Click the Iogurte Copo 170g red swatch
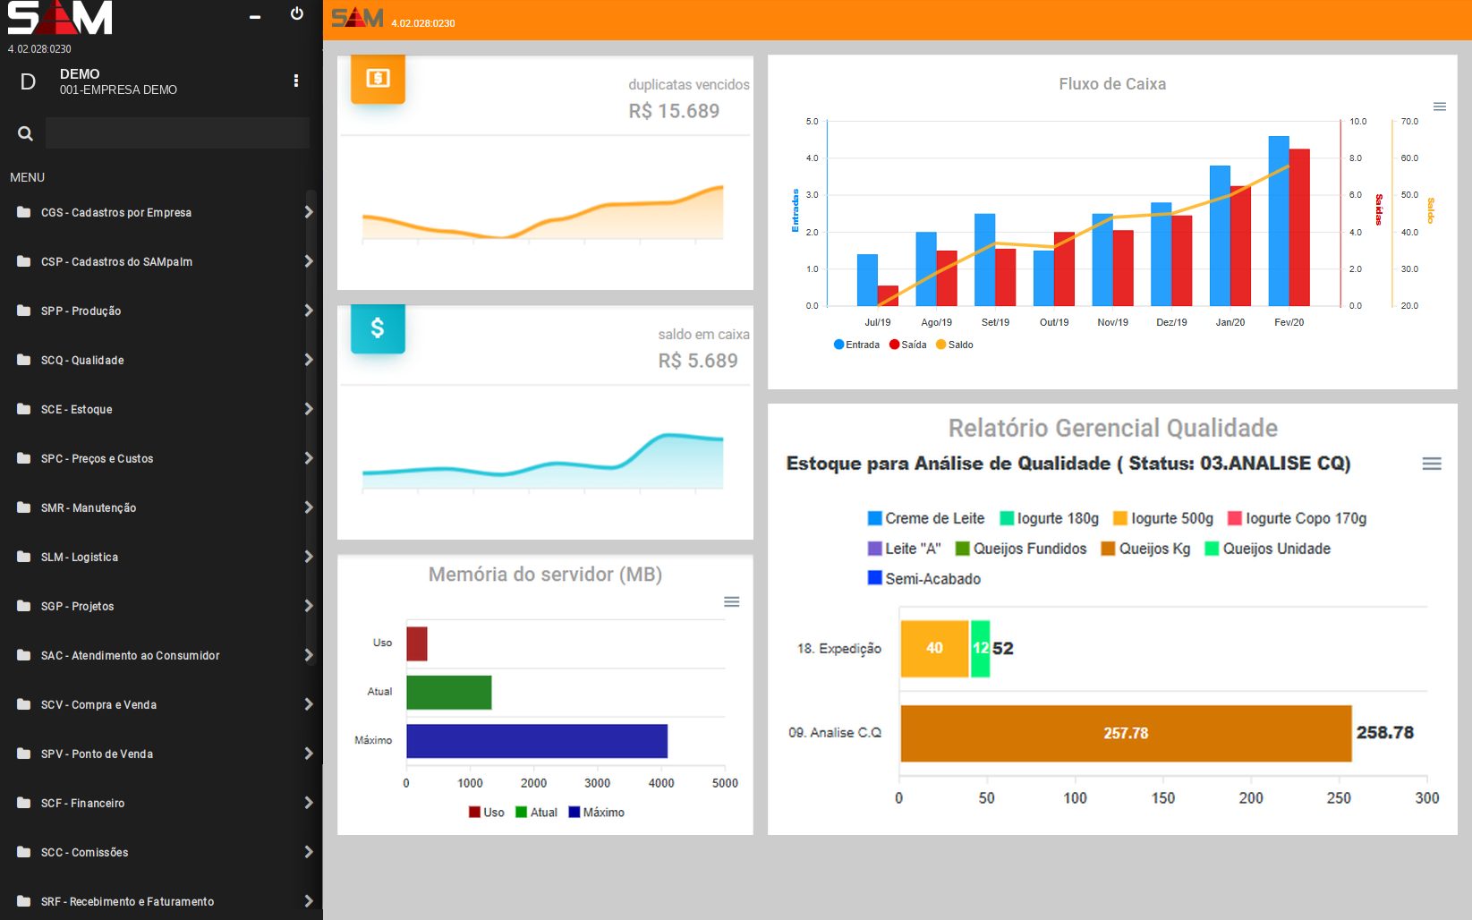This screenshot has width=1472, height=920. coord(1235,518)
